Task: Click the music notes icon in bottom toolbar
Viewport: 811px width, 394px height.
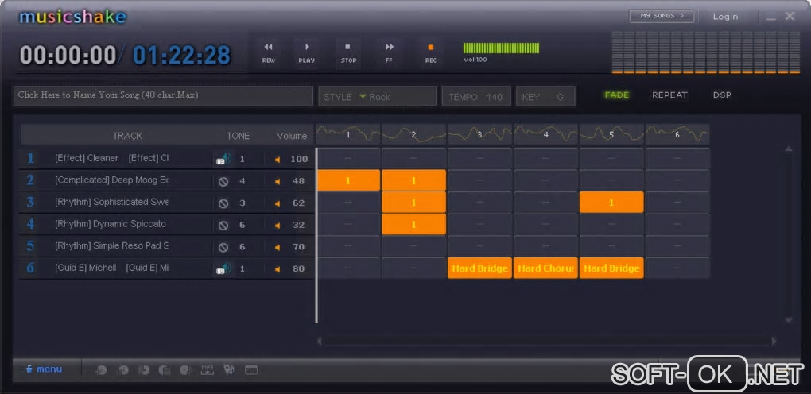Action: coord(229,369)
